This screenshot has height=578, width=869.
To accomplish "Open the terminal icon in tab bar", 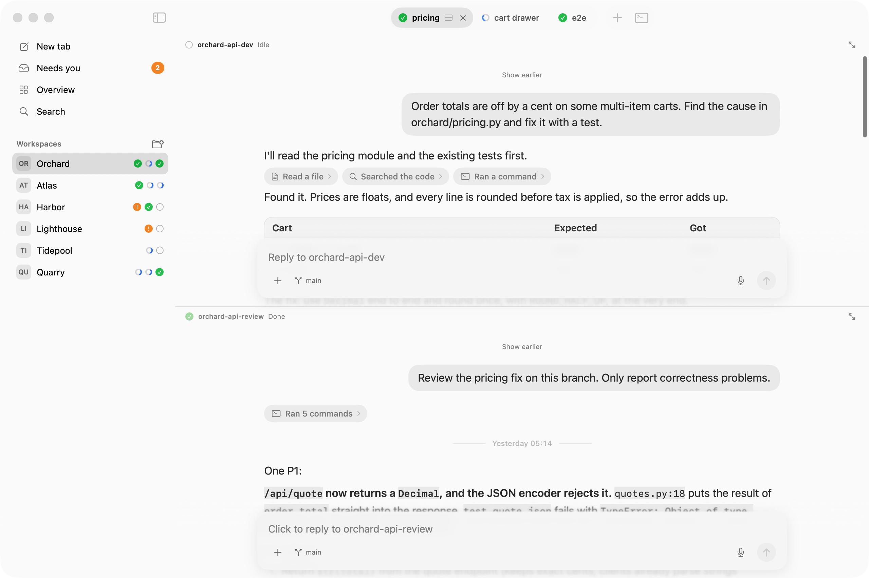I will pos(642,18).
